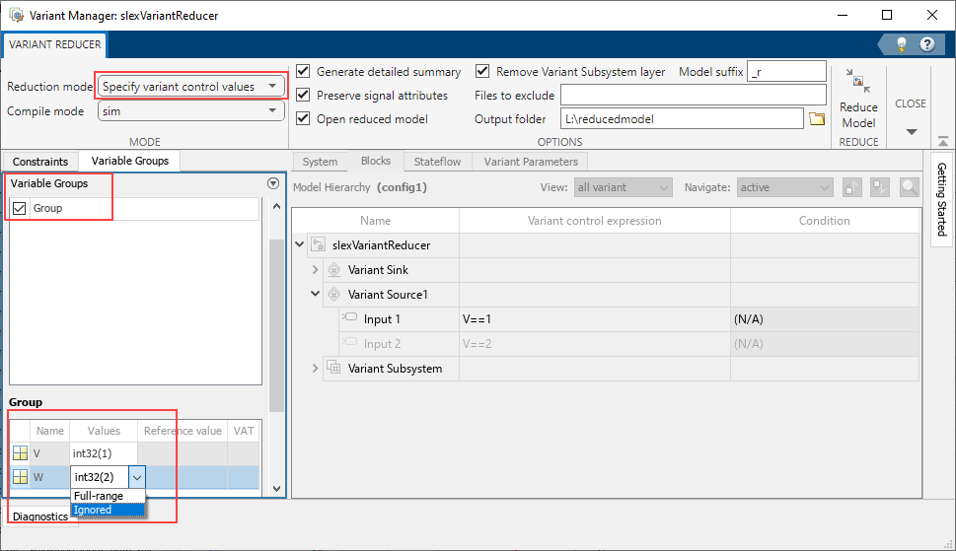Screen dimensions: 956x551
Task: Open output folder browse icon
Action: click(x=816, y=119)
